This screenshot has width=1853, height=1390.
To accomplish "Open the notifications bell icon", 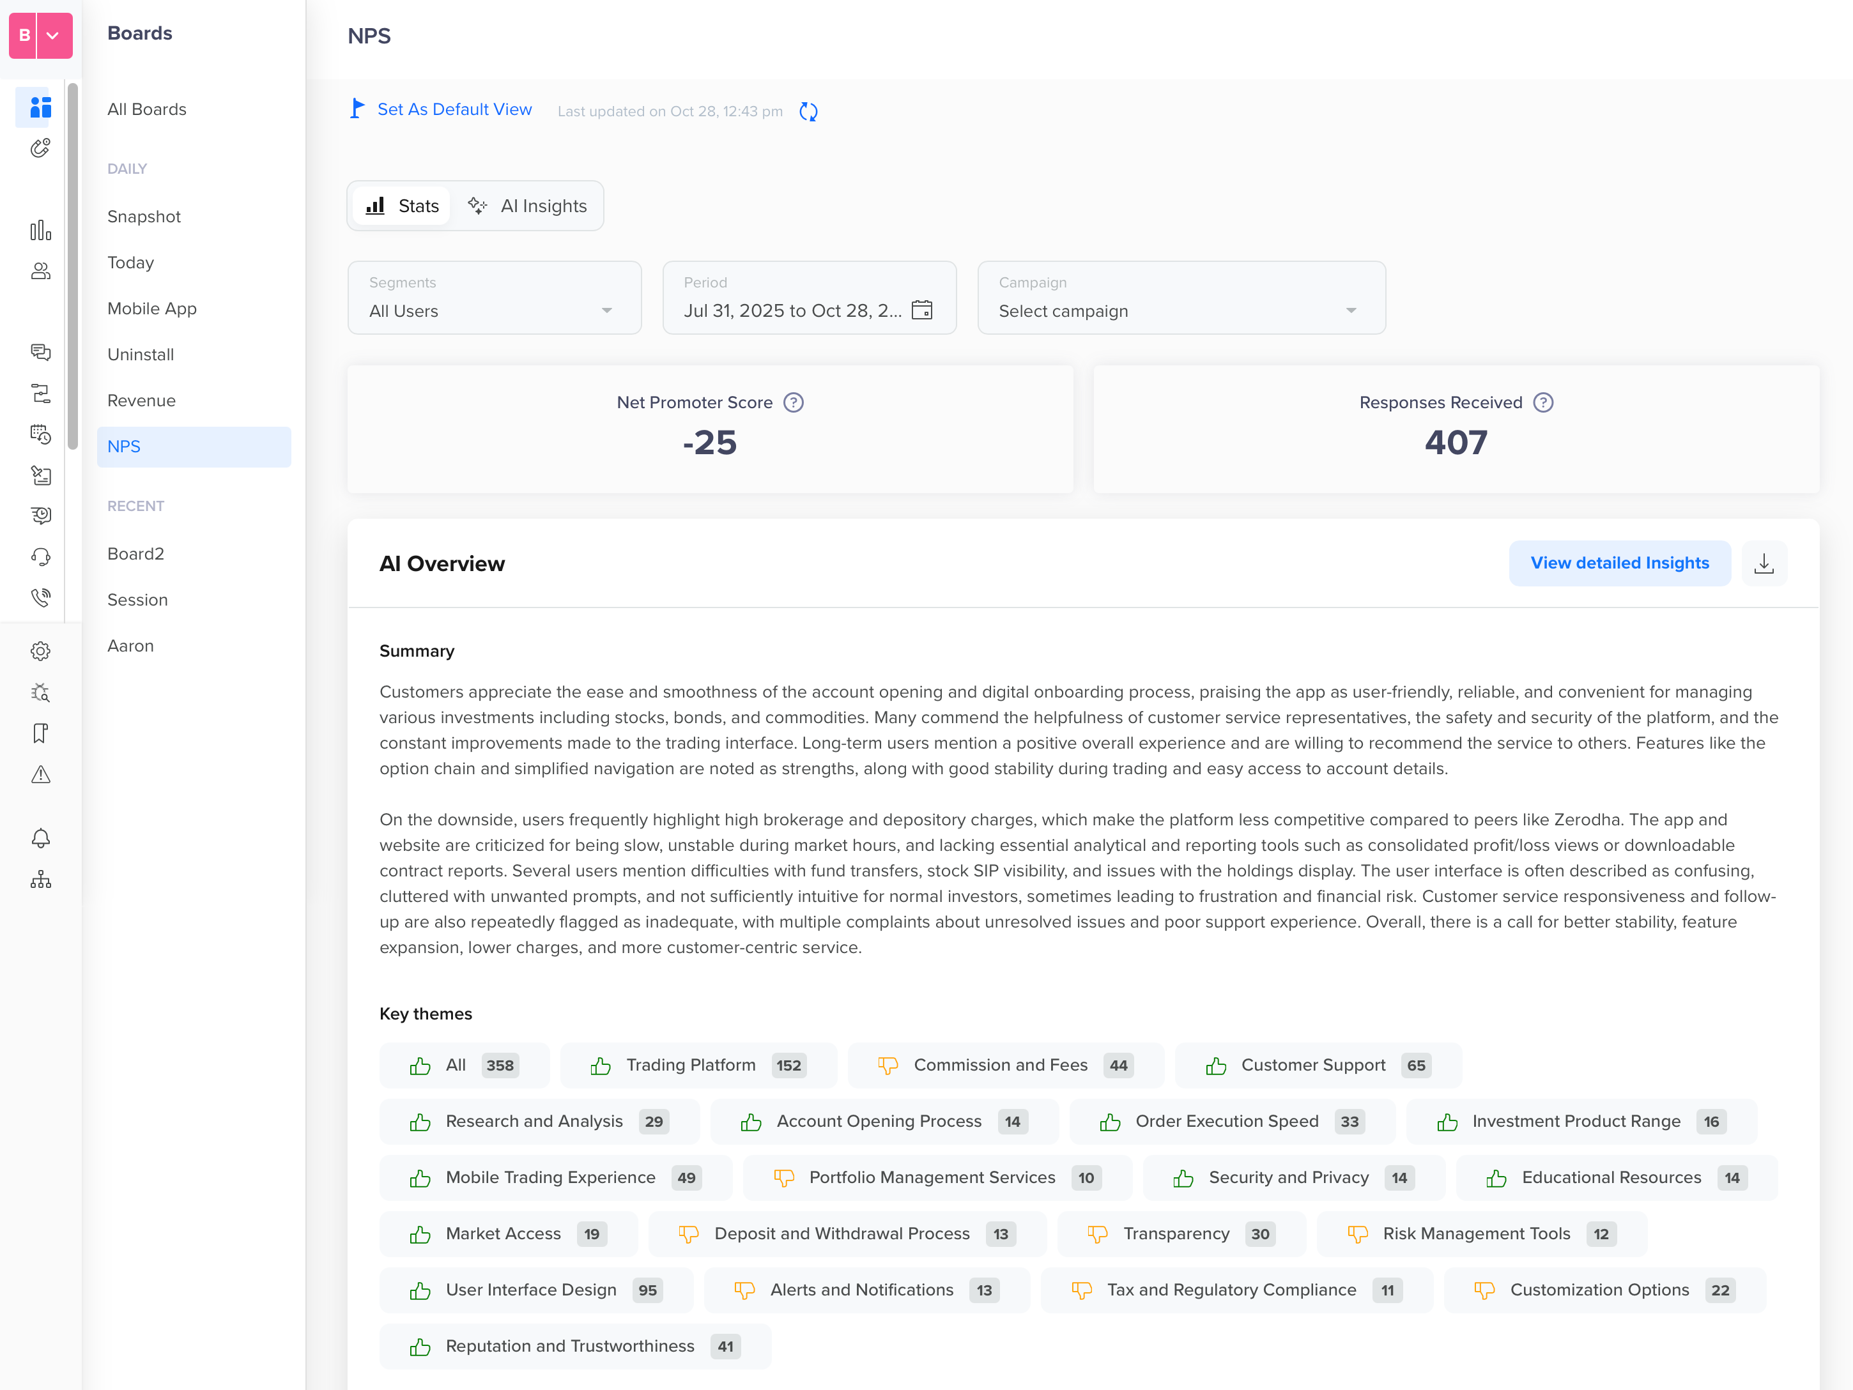I will (40, 838).
